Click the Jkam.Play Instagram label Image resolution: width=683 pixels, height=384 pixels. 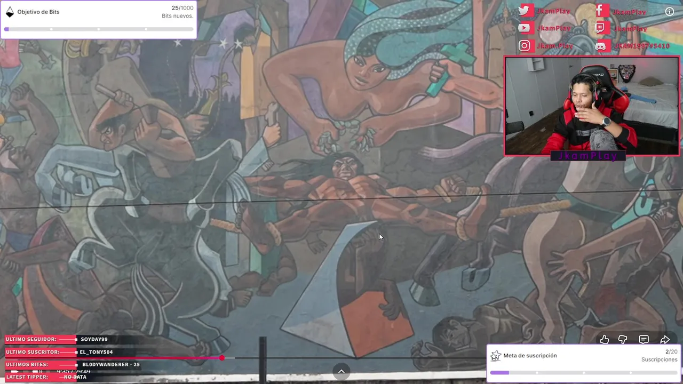[555, 46]
